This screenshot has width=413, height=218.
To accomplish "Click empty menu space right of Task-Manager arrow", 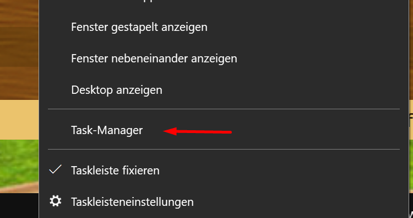I will (x=316, y=130).
